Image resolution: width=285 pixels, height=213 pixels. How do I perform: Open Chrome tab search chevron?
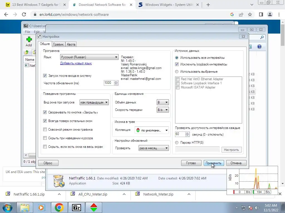click(x=252, y=5)
